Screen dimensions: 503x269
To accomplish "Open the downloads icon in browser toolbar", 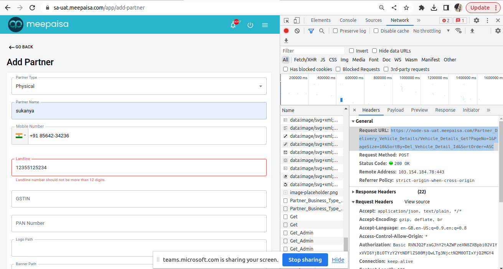I will (x=434, y=8).
